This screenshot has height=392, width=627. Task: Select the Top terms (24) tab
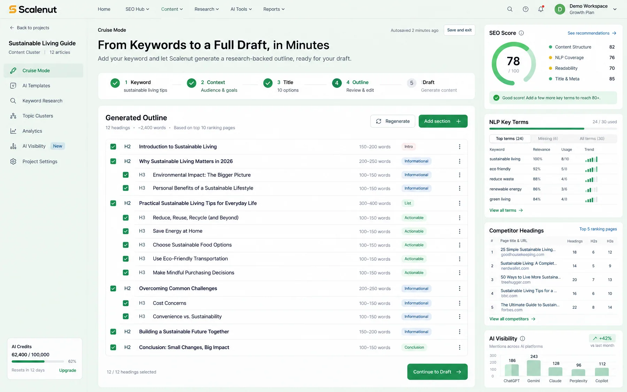pos(510,139)
